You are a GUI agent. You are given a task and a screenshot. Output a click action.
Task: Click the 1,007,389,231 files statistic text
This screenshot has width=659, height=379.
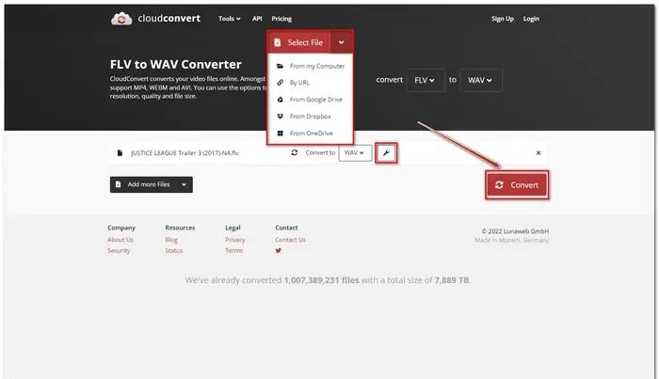pos(322,280)
